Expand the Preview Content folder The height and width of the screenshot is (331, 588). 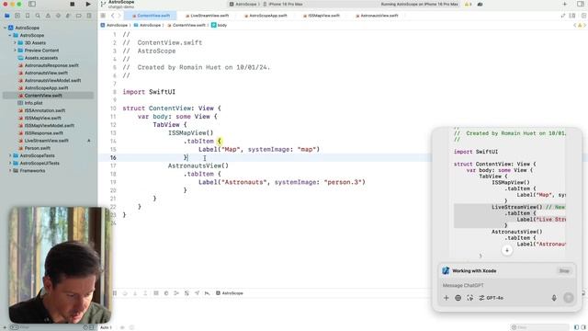point(15,51)
